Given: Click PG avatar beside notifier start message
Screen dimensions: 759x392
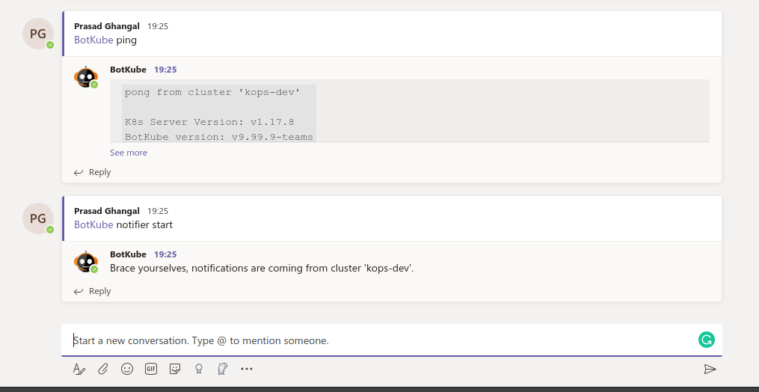Looking at the screenshot, I should (38, 218).
